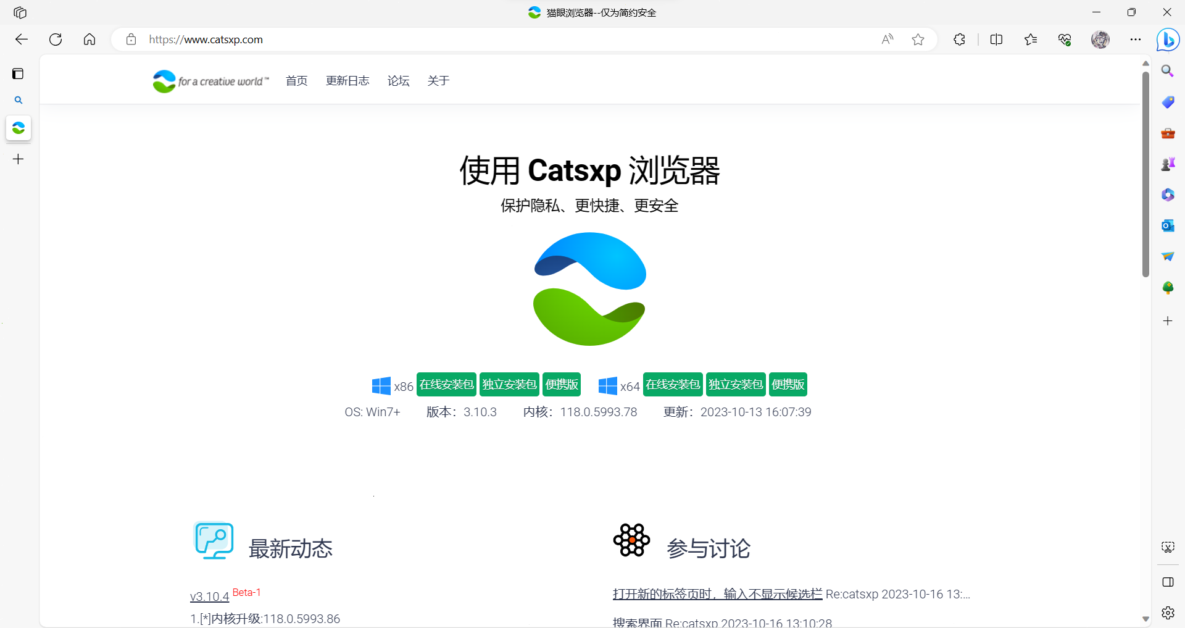Image resolution: width=1185 pixels, height=628 pixels.
Task: Enable split screen view
Action: 996,40
